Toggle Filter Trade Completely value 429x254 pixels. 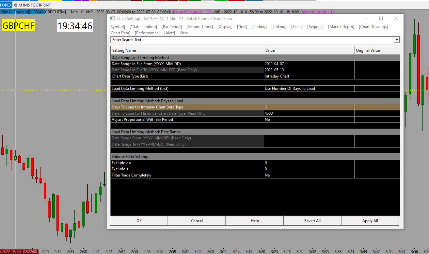pos(309,175)
